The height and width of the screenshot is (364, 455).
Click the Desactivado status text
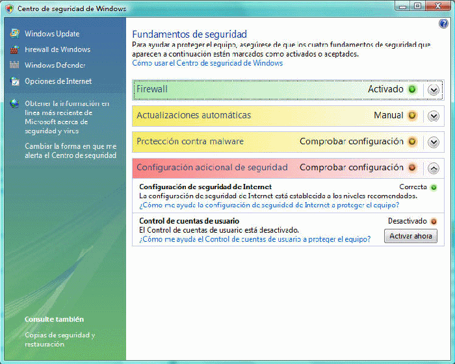408,221
